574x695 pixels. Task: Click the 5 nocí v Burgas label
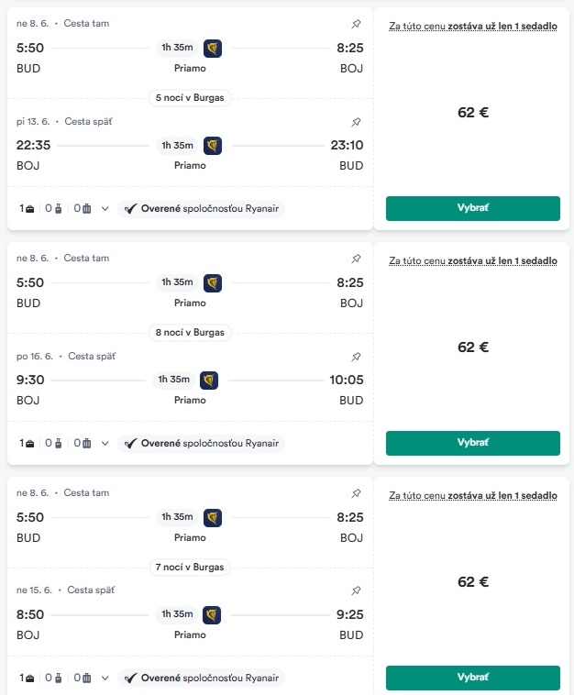click(190, 98)
